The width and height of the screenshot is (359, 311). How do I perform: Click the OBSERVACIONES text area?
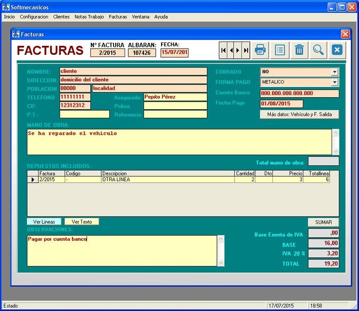[x=122, y=251]
